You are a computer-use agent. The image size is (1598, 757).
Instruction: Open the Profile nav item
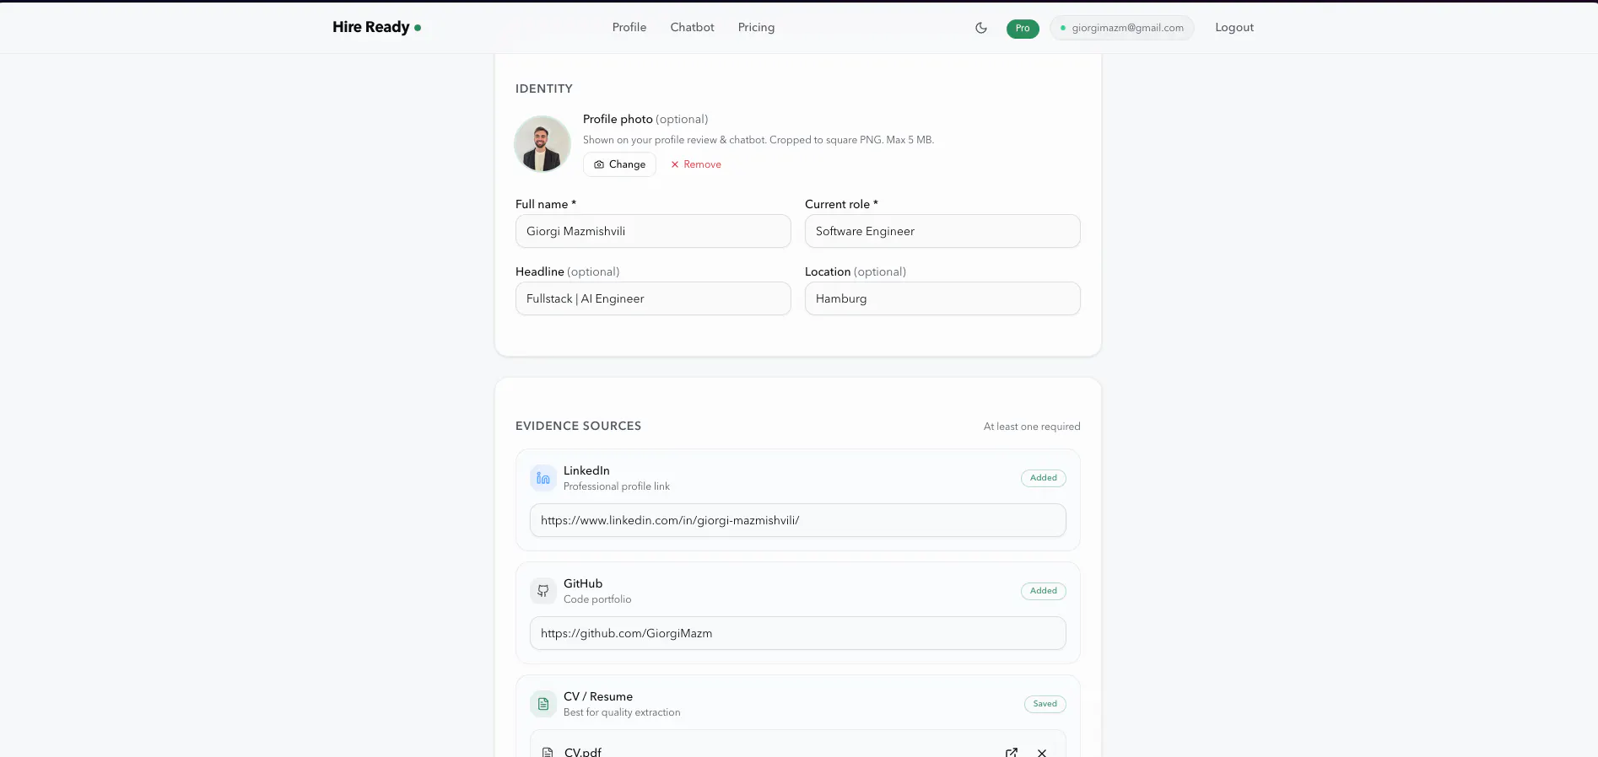[x=629, y=27]
